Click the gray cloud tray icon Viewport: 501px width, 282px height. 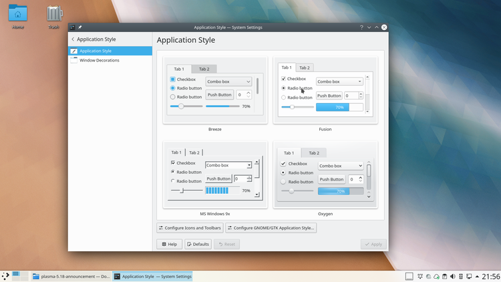[x=428, y=276]
